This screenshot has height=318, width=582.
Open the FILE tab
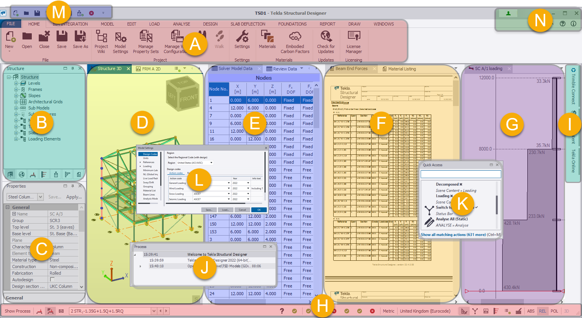click(x=11, y=24)
